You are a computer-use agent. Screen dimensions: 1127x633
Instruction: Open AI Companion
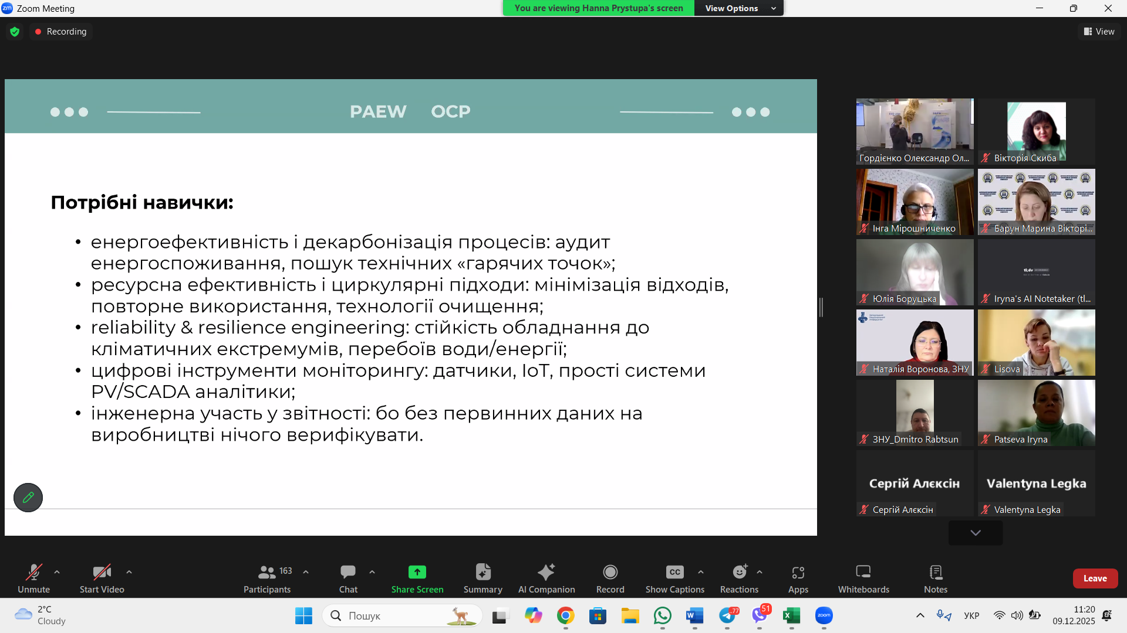tap(546, 577)
